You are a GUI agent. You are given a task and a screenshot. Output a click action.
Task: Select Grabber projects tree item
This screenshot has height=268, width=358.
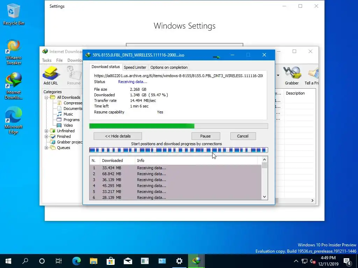point(66,142)
